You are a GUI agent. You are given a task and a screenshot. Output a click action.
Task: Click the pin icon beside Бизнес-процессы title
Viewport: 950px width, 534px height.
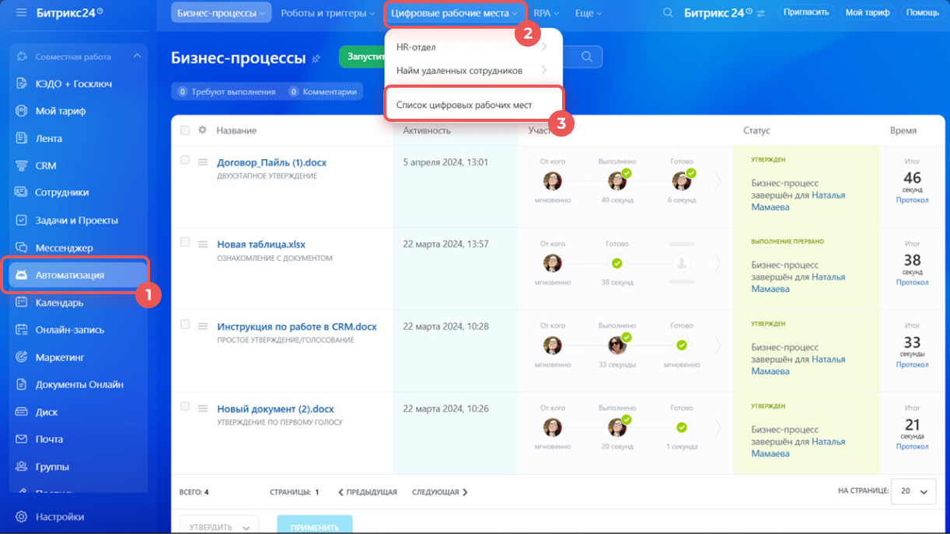(316, 59)
